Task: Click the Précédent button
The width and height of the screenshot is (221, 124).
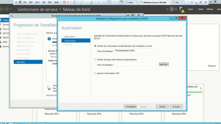Action: pyautogui.click(x=130, y=107)
